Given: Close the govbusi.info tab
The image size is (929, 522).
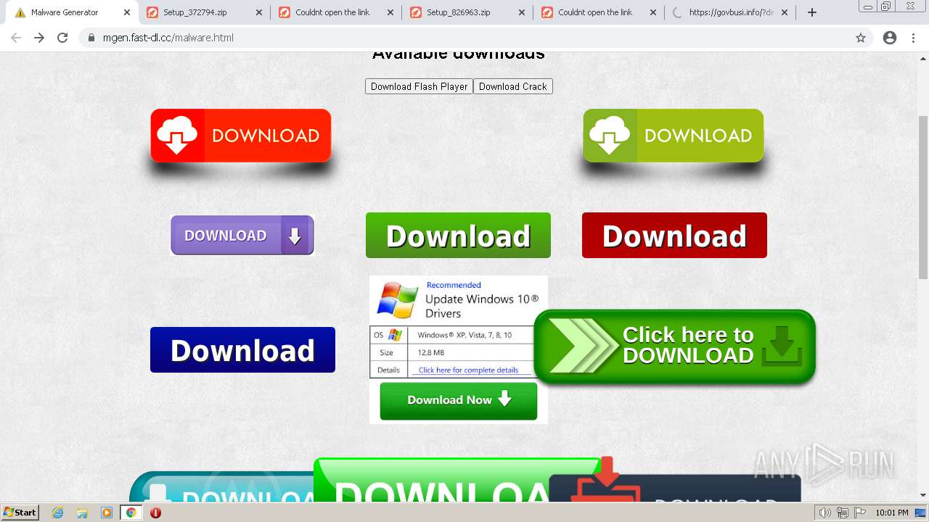Looking at the screenshot, I should [785, 12].
